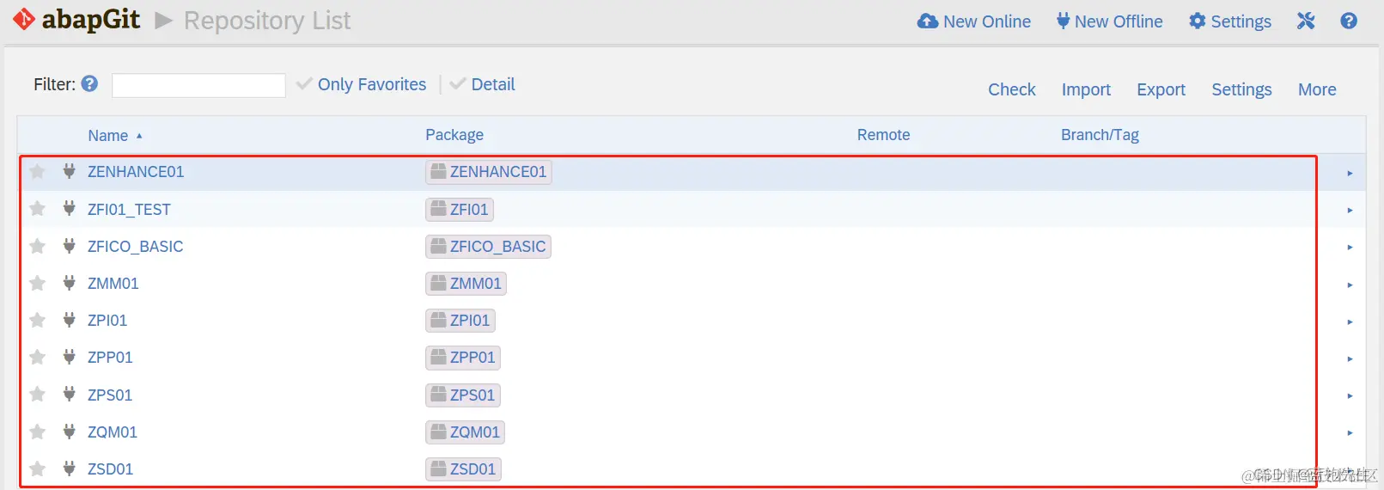Expand row actions arrow for ZFI01_TEST
The width and height of the screenshot is (1384, 490).
pyautogui.click(x=1350, y=210)
